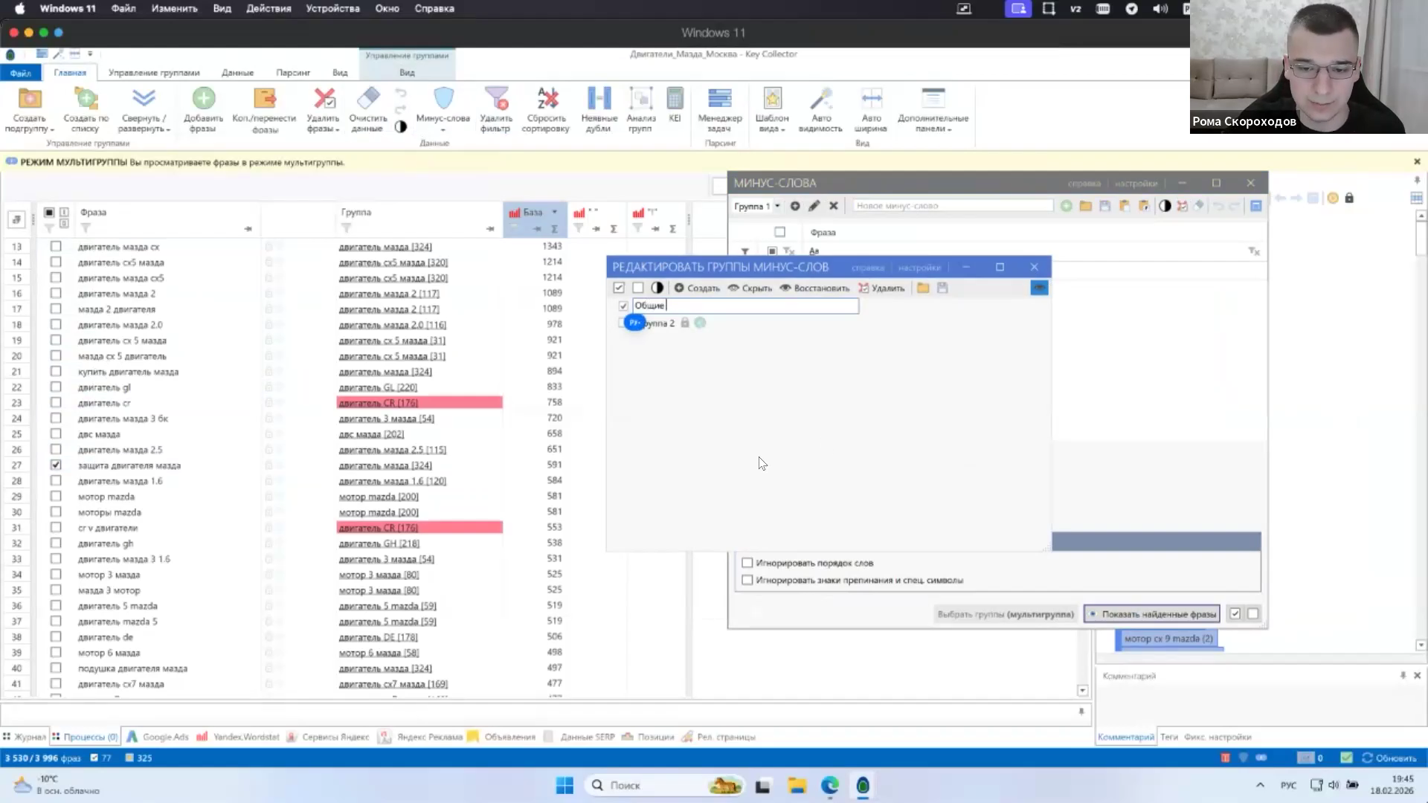Viewport: 1428px width, 803px height.
Task: Switch to the 'Yandex.Wordstat' bottom tab
Action: [238, 737]
